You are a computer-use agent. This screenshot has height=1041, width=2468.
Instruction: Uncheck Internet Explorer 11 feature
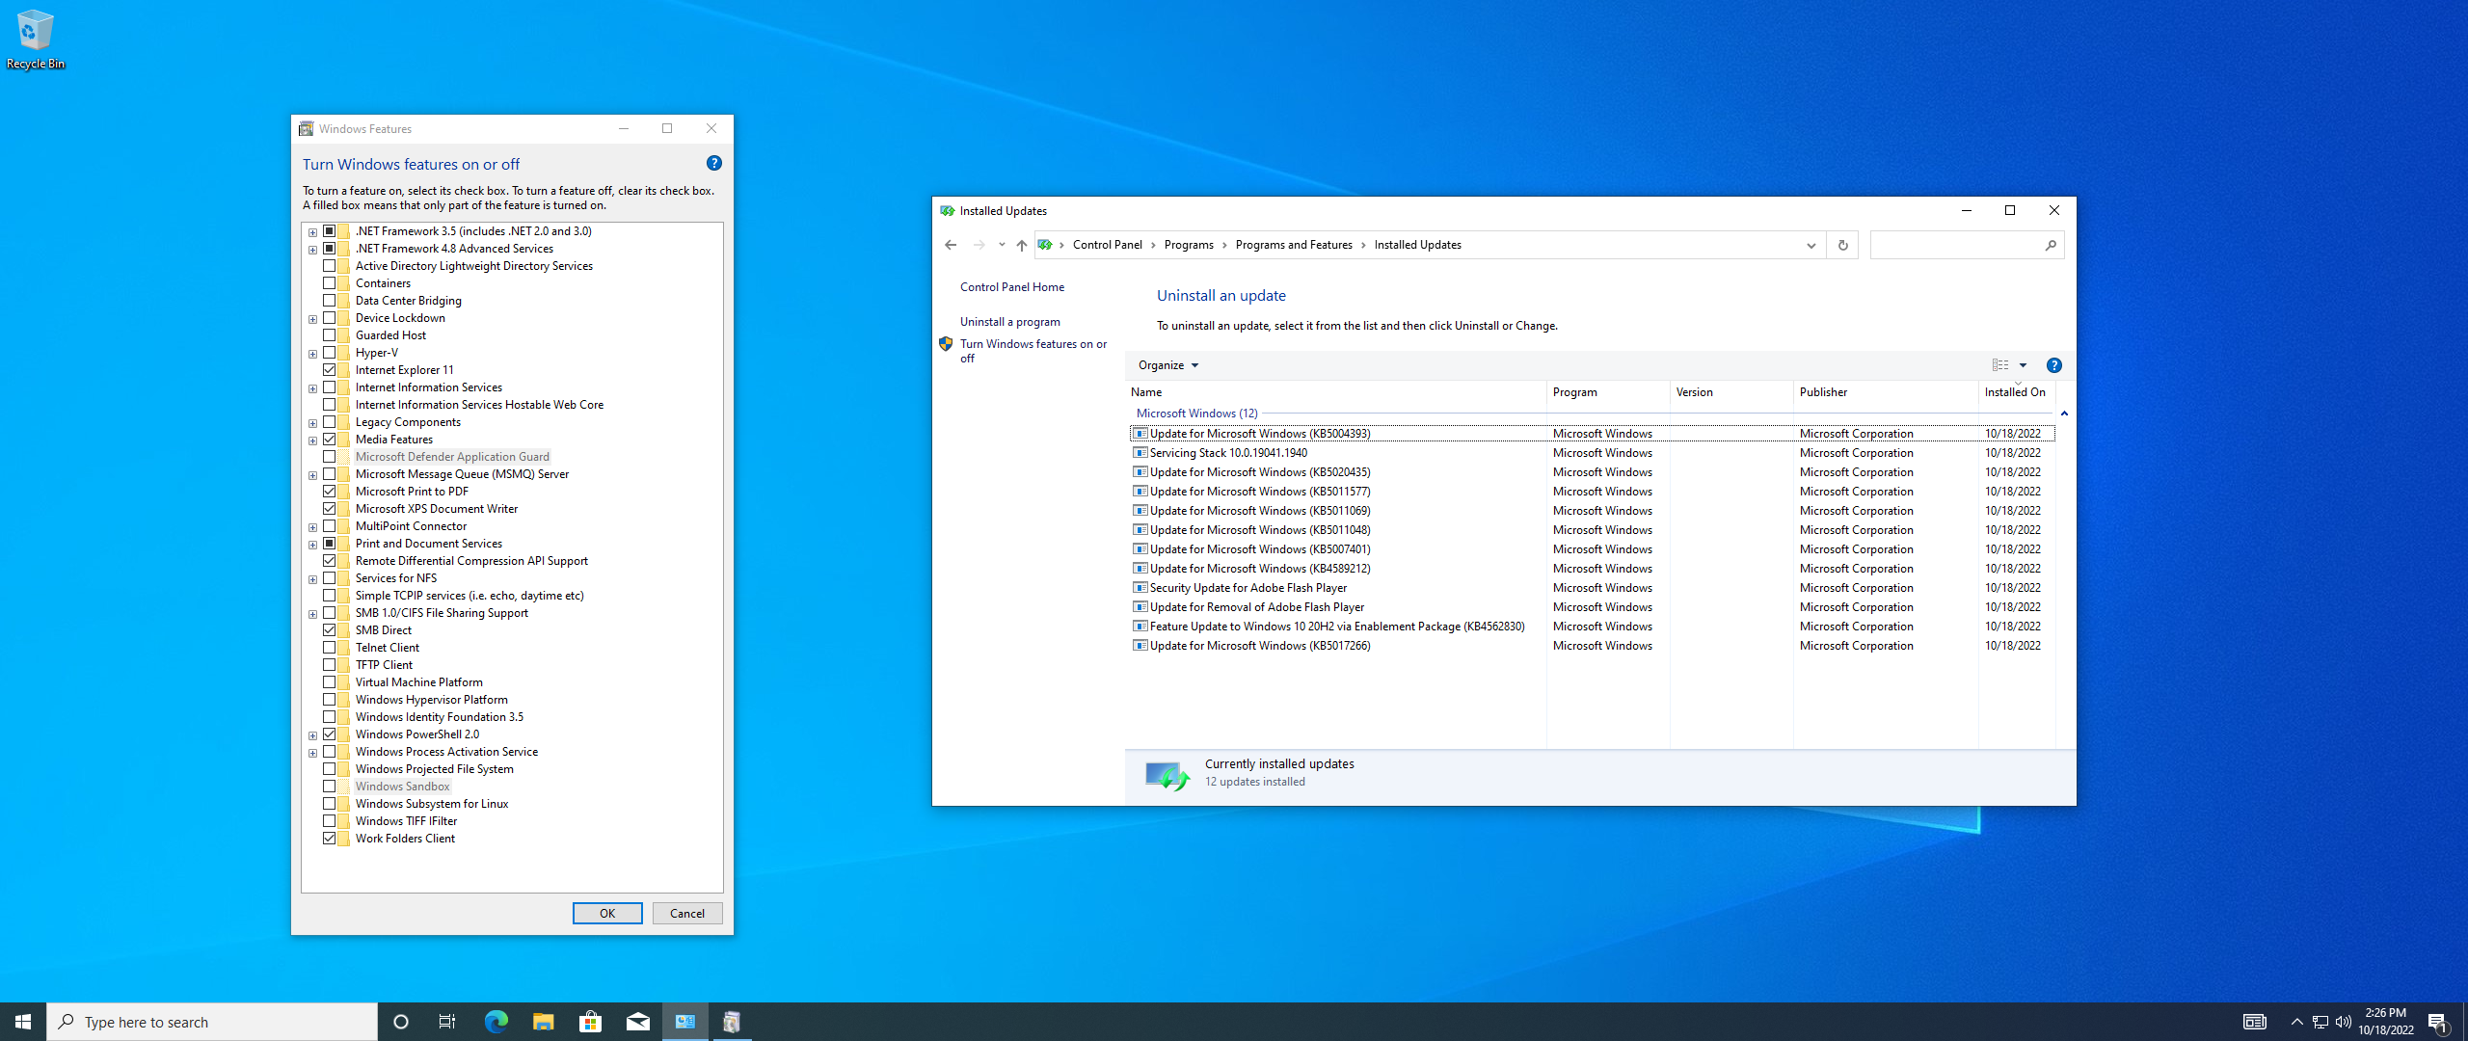coord(329,370)
